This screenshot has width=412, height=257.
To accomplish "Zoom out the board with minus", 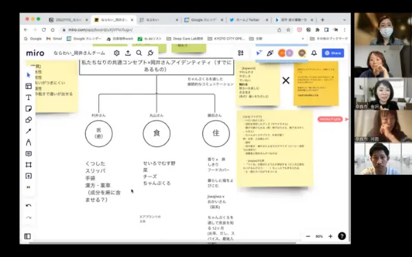I will (x=308, y=236).
